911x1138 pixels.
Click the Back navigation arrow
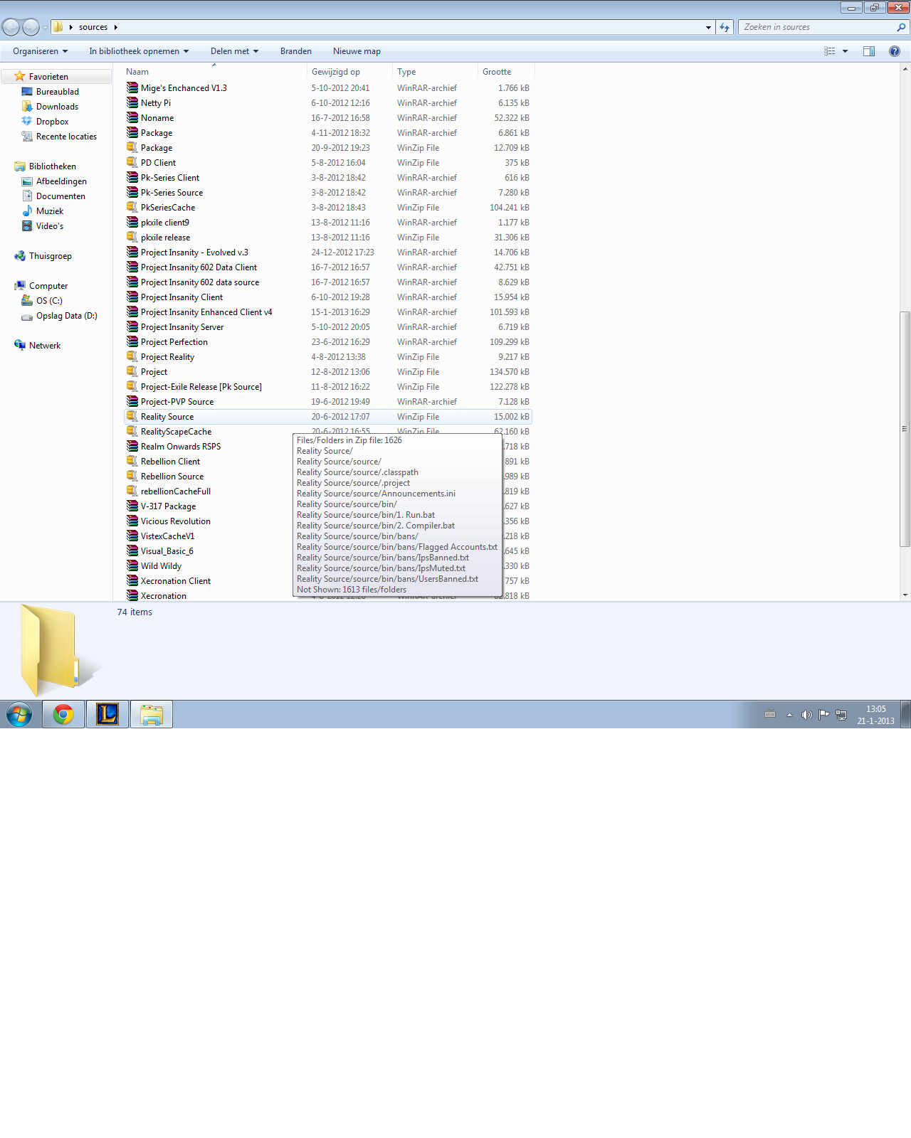point(11,27)
